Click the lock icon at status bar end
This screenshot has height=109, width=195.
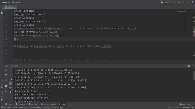[x=192, y=107]
